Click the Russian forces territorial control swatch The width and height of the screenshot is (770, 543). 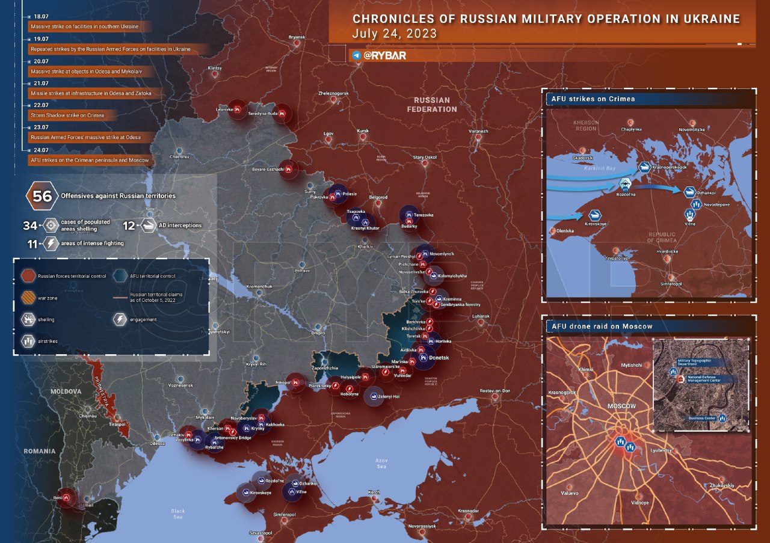28,276
